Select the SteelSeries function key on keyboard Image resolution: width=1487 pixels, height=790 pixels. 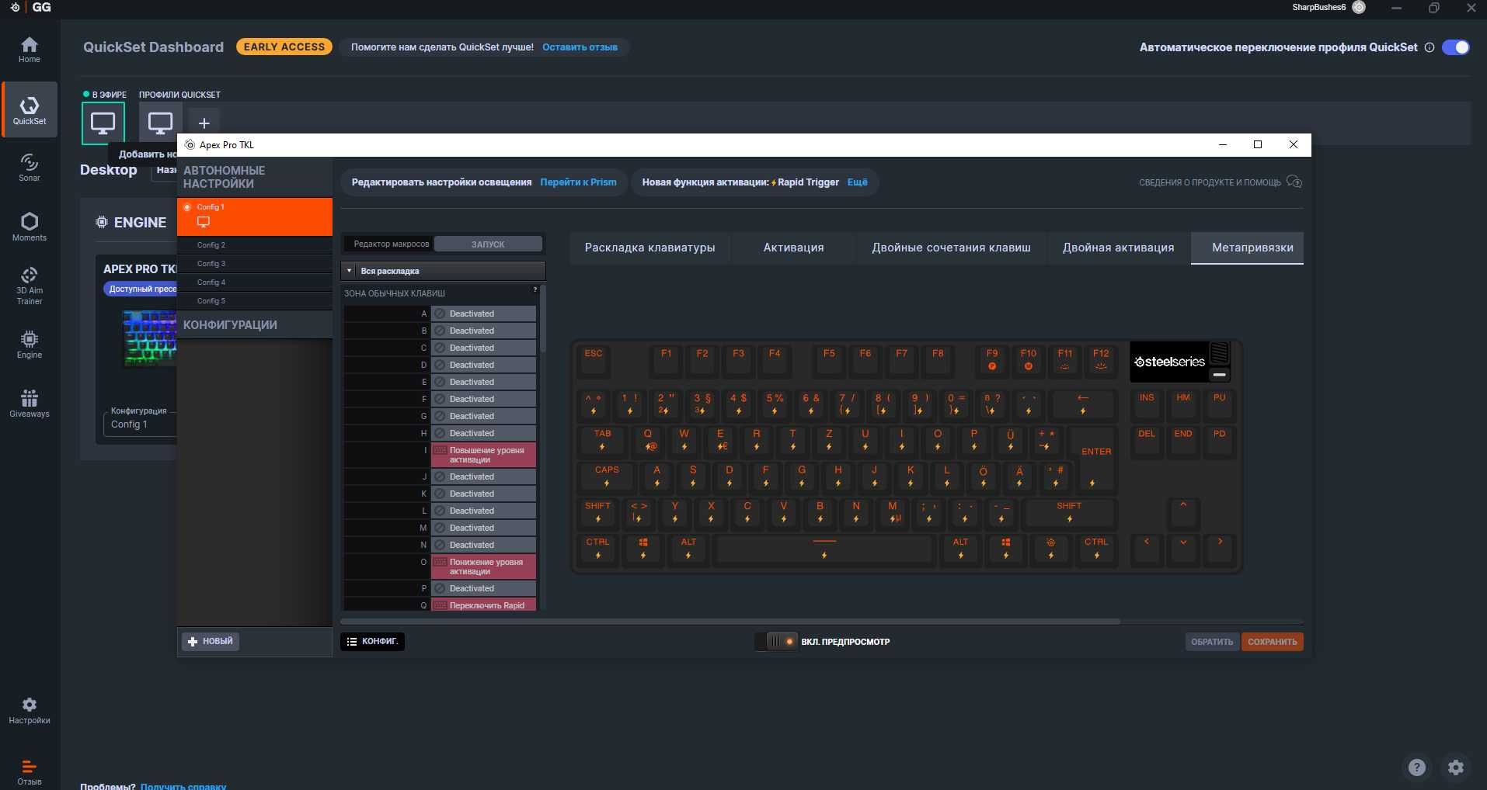pyautogui.click(x=1050, y=549)
